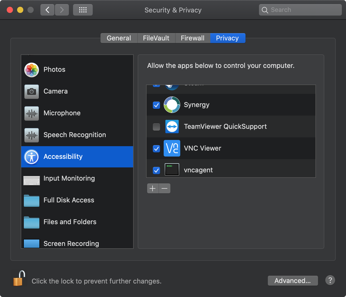Select the Input Monitoring label
The image size is (346, 297).
(x=69, y=178)
